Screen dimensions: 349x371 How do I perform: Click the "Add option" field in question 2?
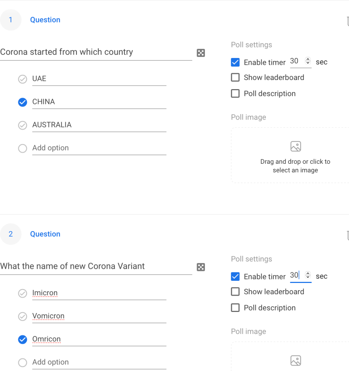coord(99,362)
